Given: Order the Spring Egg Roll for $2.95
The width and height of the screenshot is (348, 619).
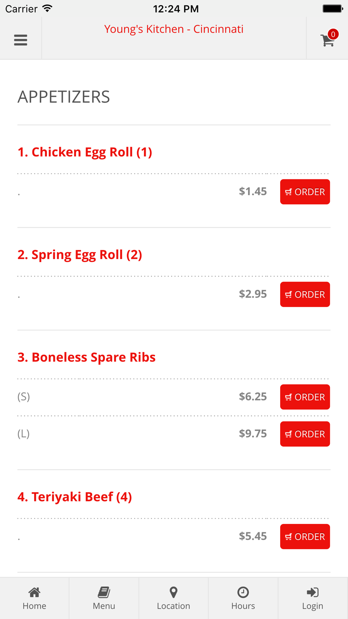Looking at the screenshot, I should (305, 295).
